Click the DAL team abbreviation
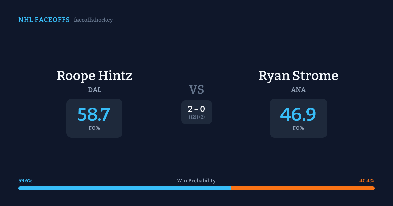 tap(94, 90)
